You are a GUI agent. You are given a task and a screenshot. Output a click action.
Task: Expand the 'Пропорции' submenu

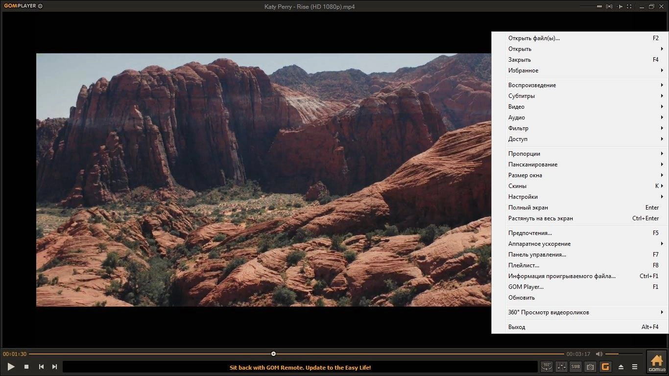[580, 153]
